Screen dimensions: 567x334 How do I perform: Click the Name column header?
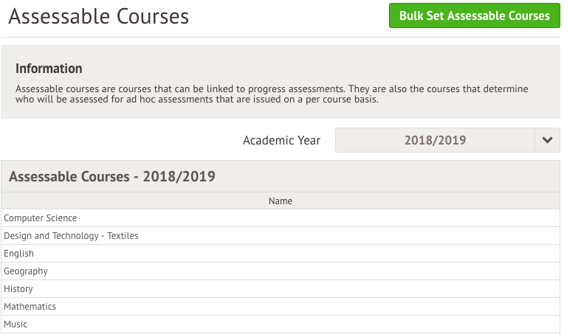tap(281, 201)
